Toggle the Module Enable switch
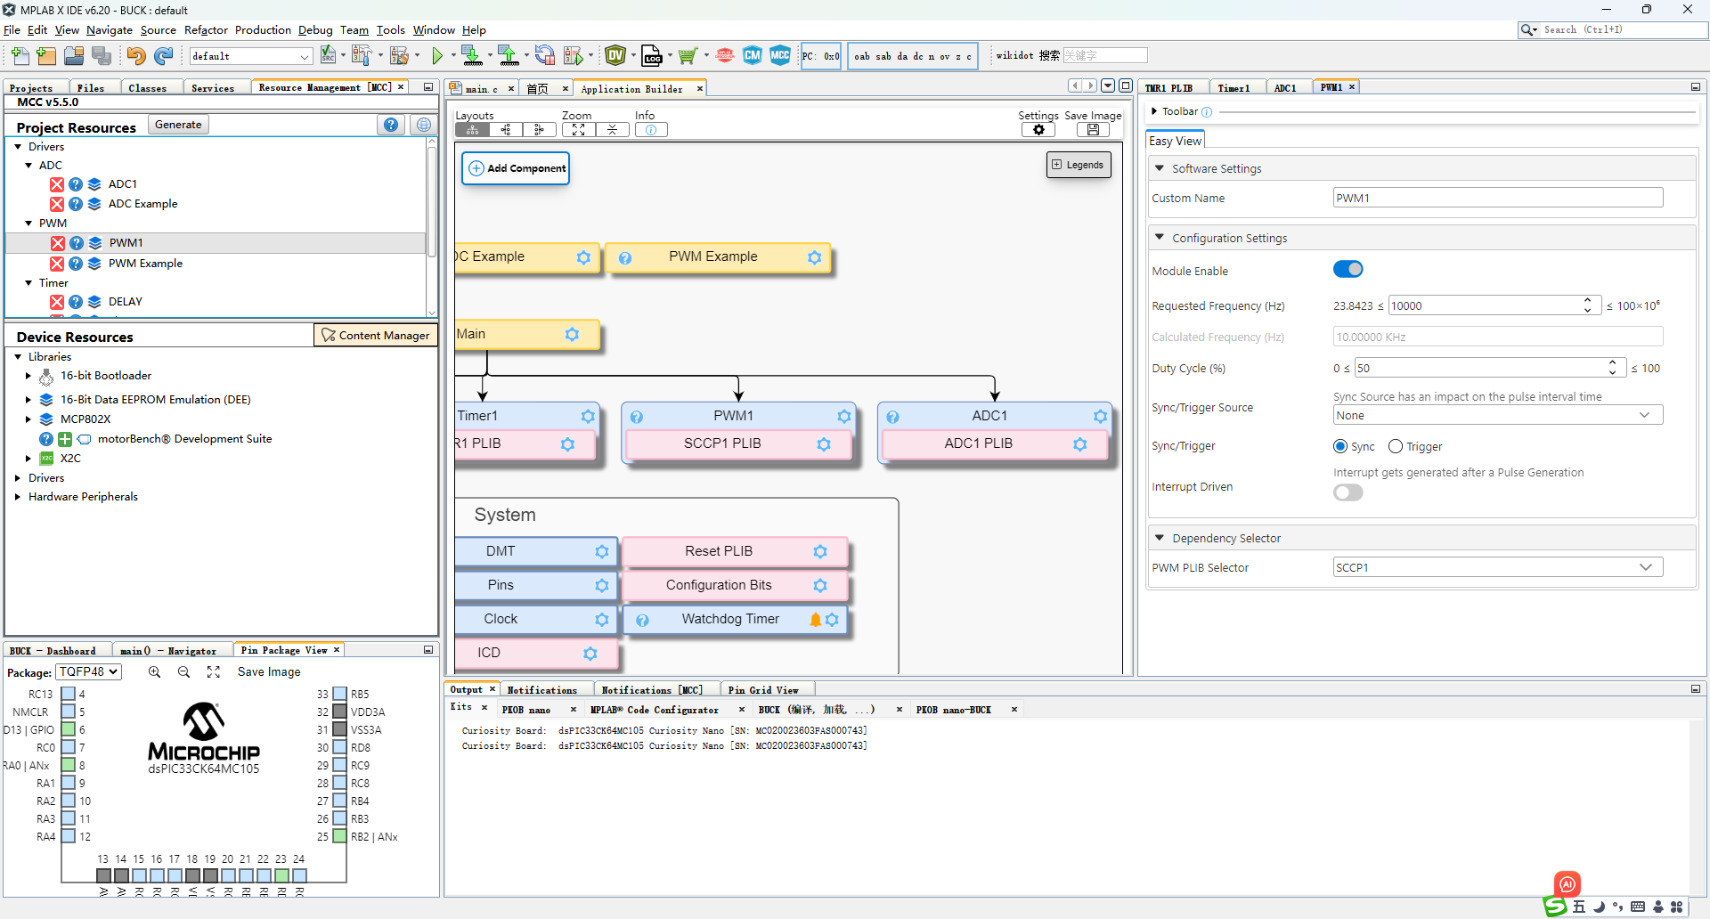This screenshot has width=1710, height=919. [1348, 270]
